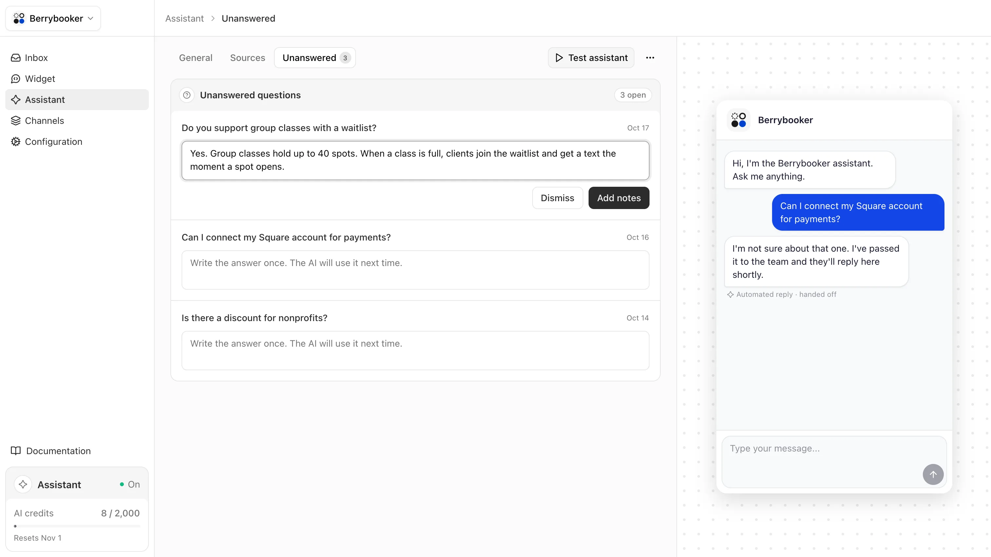Switch to the Sources tab
Viewport: 991px width, 557px height.
(247, 58)
